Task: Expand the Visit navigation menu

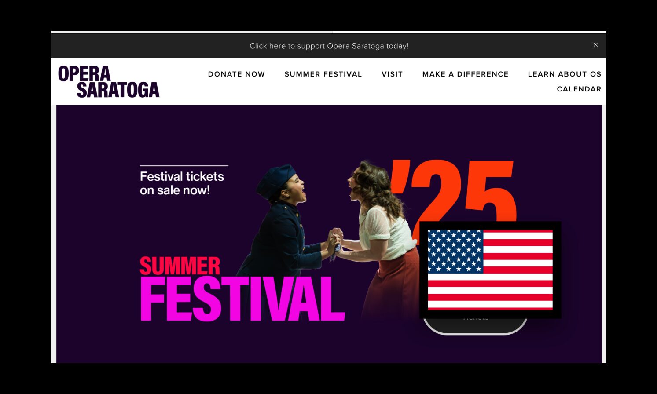Action: 392,74
